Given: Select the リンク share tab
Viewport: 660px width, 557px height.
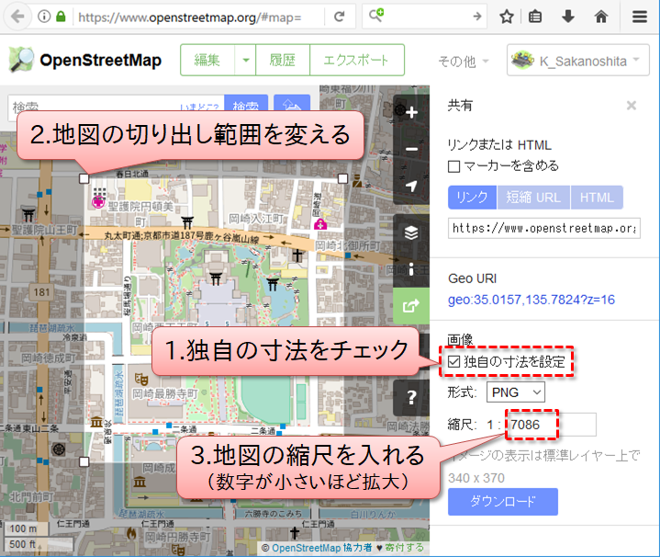Looking at the screenshot, I should (472, 198).
